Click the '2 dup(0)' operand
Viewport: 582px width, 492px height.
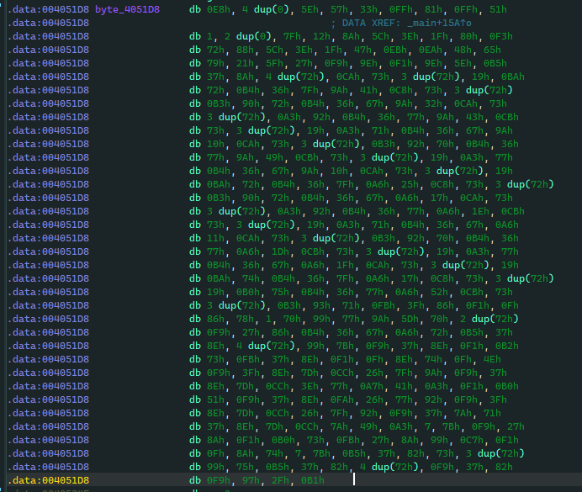(x=248, y=36)
